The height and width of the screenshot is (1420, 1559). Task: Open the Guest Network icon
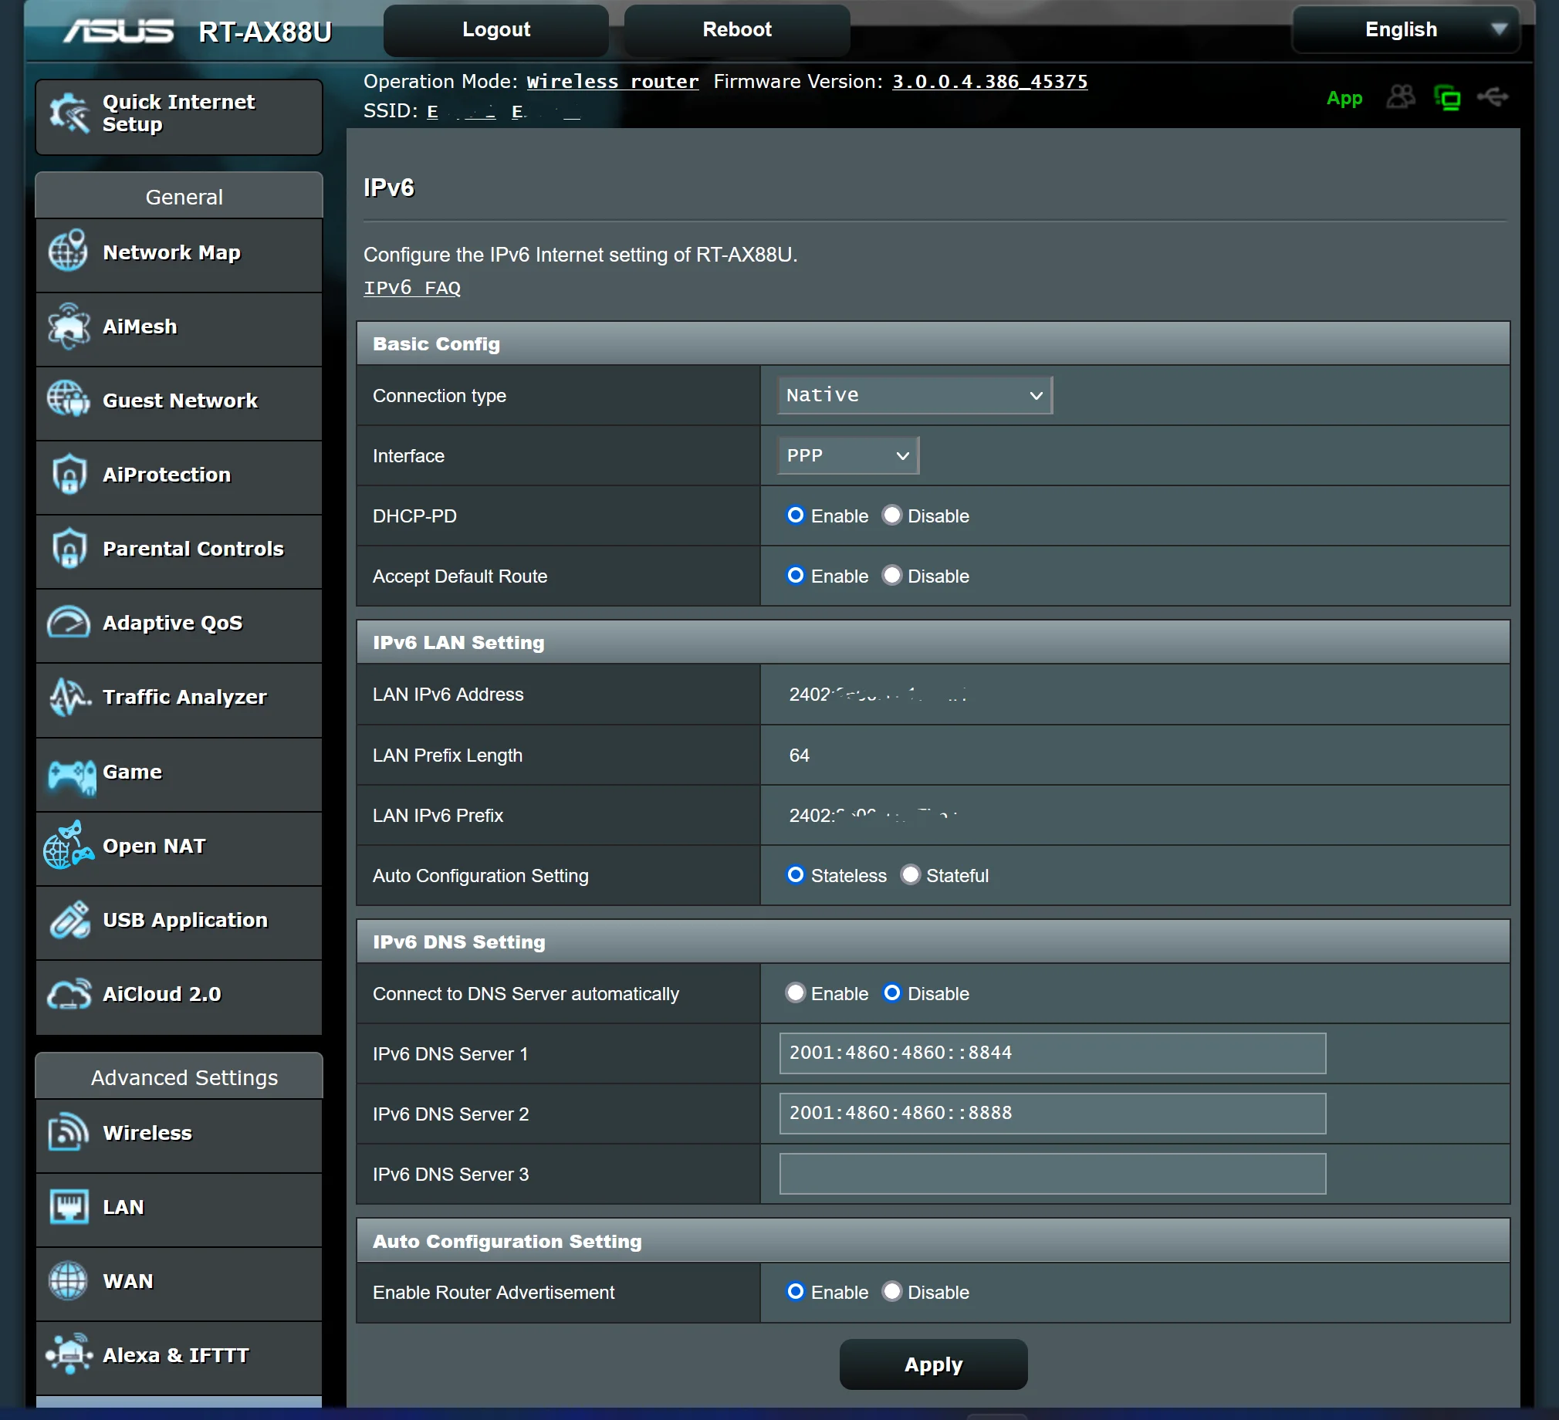tap(69, 400)
